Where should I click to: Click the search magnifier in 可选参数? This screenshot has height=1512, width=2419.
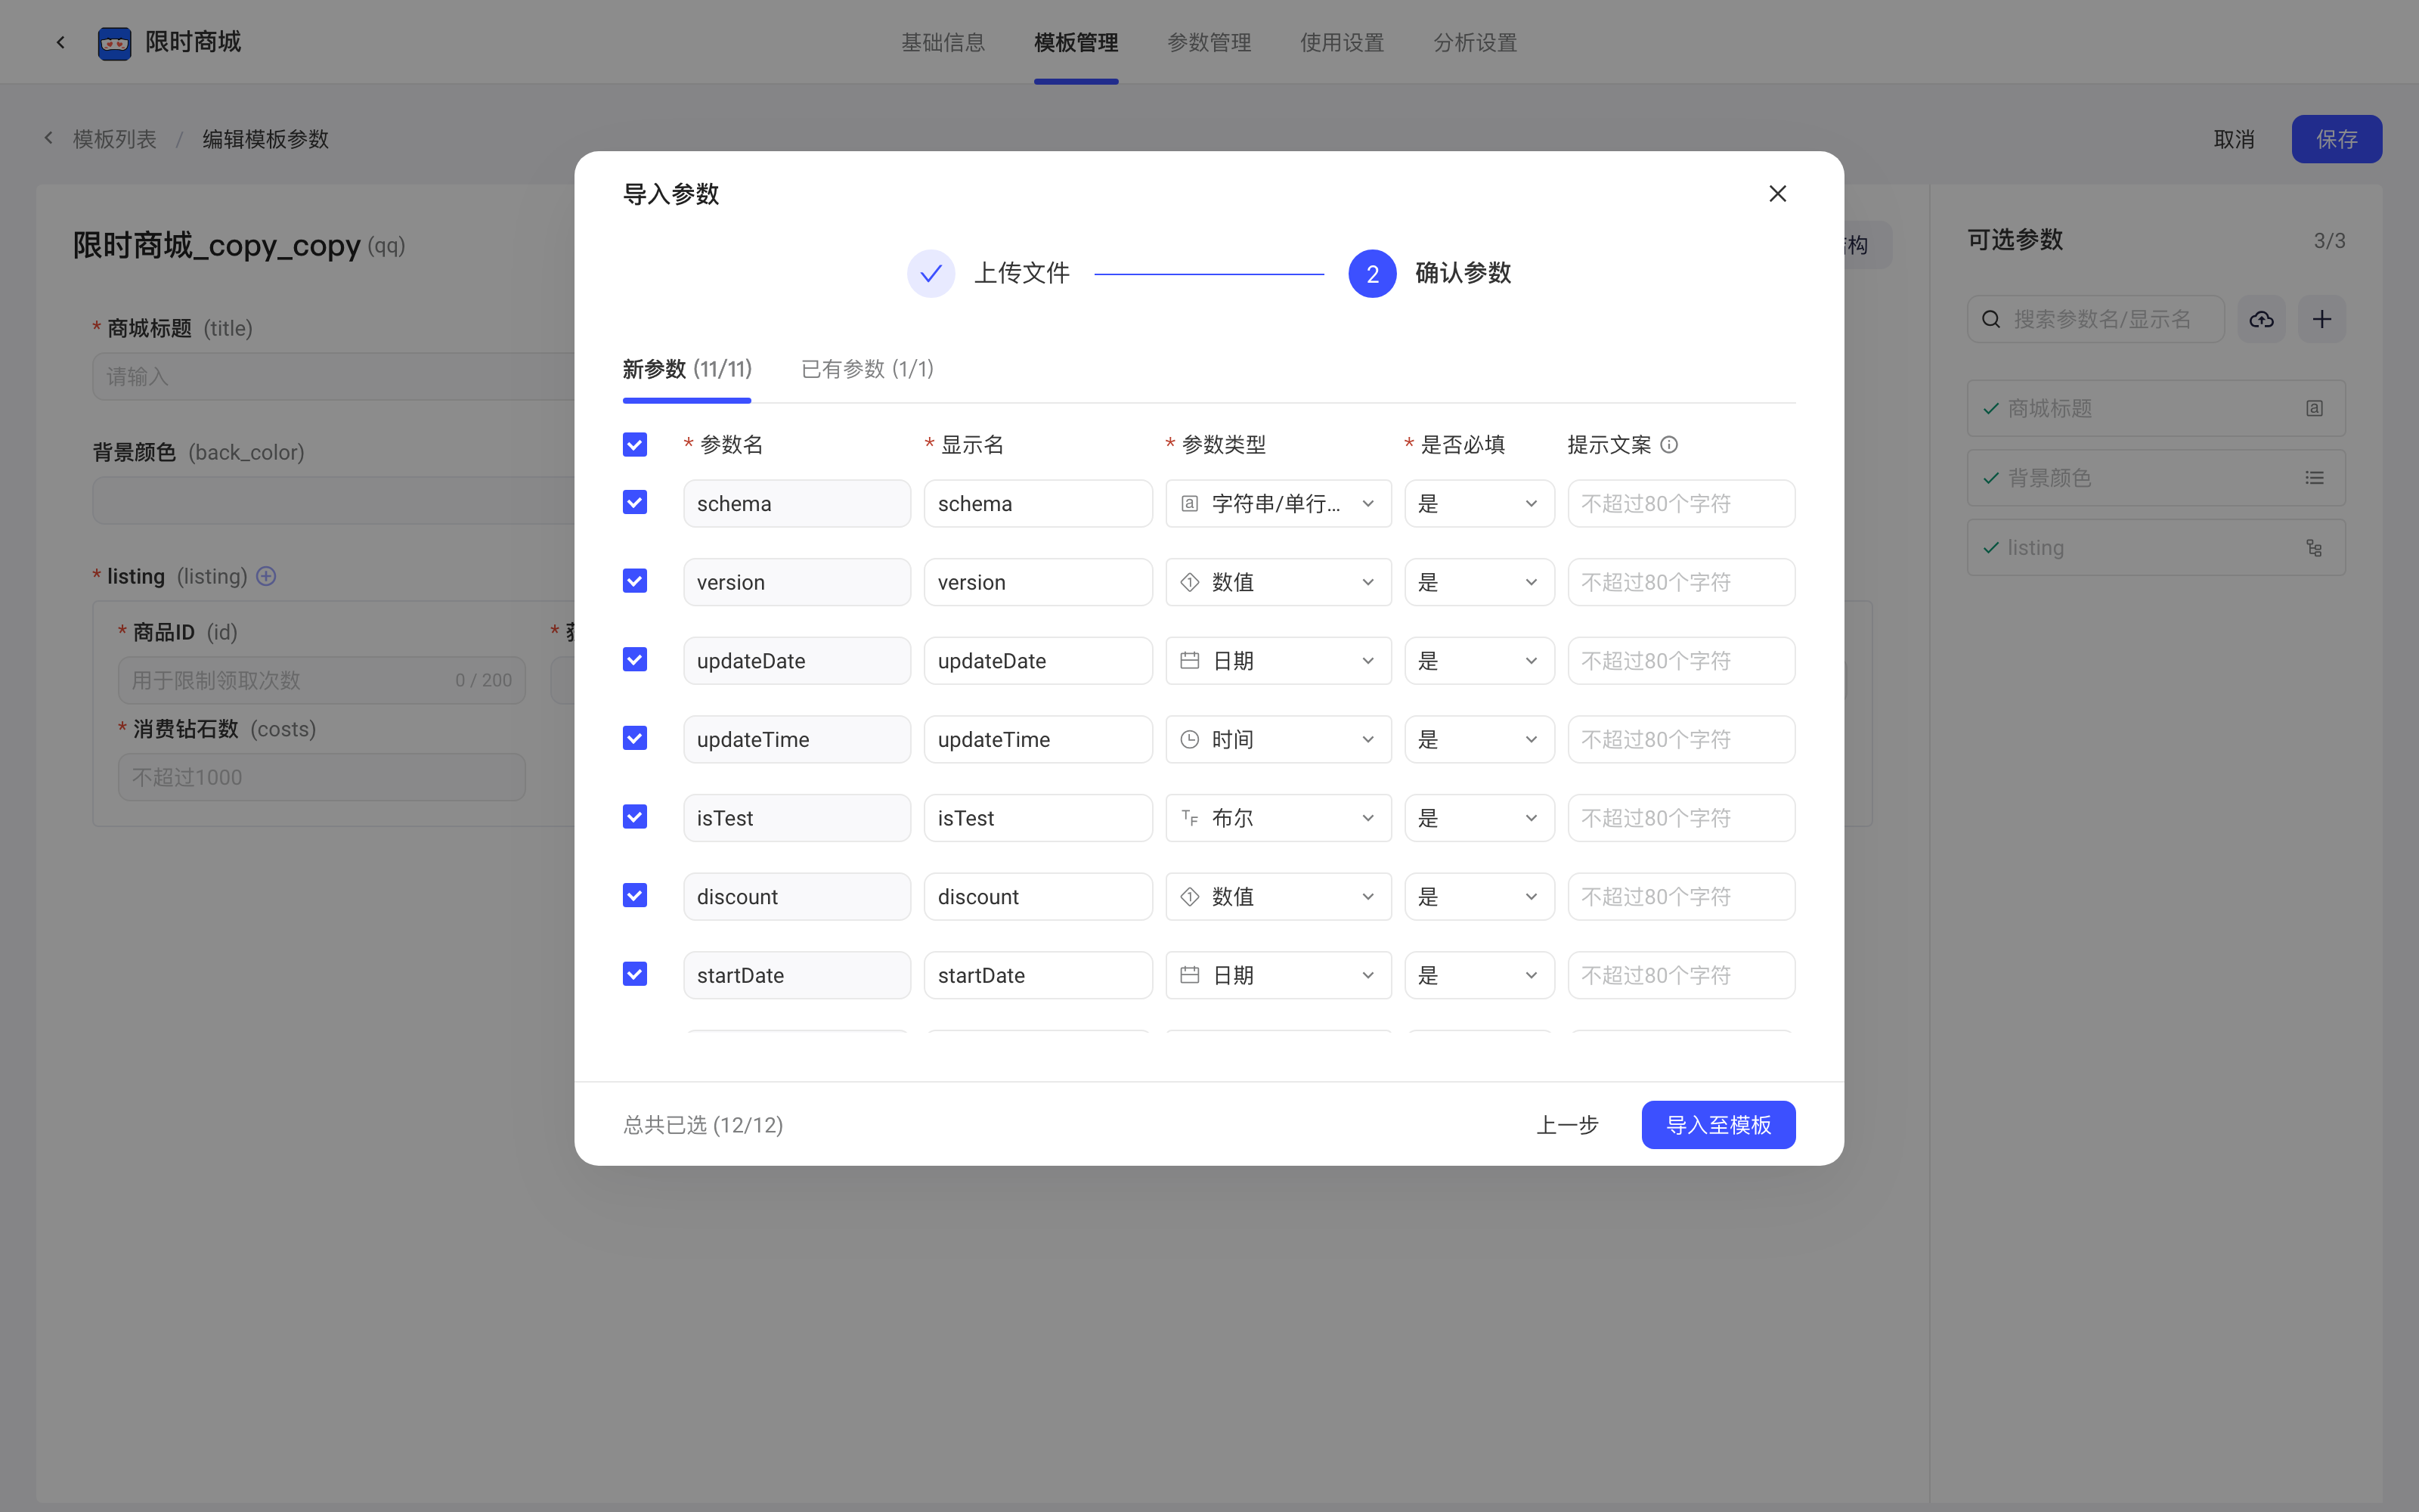[1991, 319]
